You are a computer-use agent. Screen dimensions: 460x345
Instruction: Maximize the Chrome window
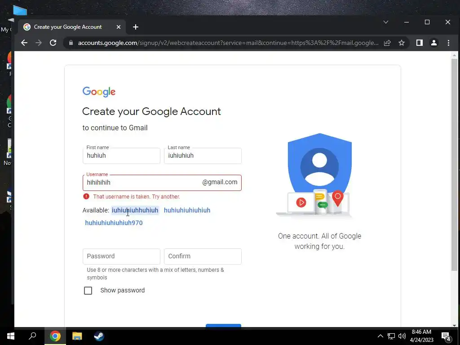tap(427, 22)
